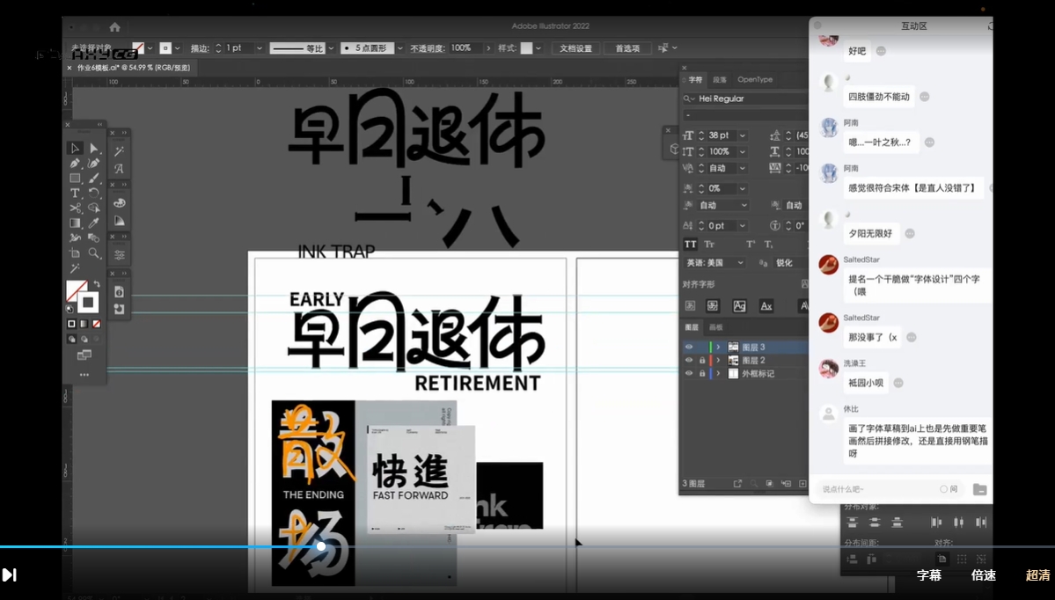Toggle visibility of 外框标记 layer

pos(689,374)
